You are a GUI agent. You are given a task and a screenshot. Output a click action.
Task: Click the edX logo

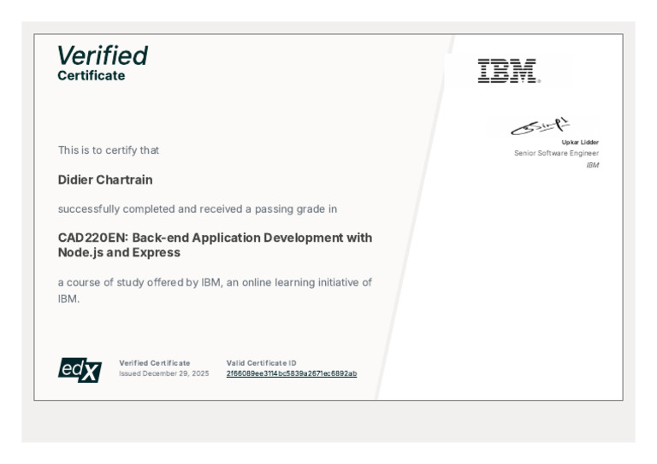coord(80,370)
